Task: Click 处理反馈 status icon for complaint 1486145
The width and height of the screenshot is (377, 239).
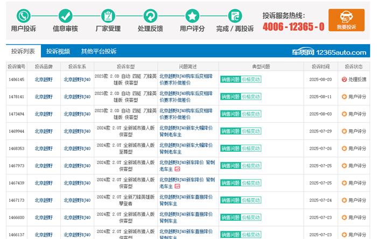Action: tap(344, 80)
